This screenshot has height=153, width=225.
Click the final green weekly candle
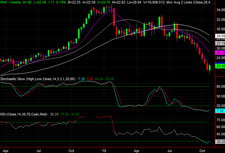210,68
